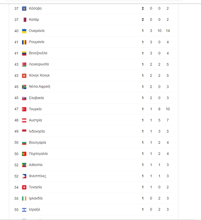Click the Portugal flag icon
201x220 pixels.
pos(24,154)
